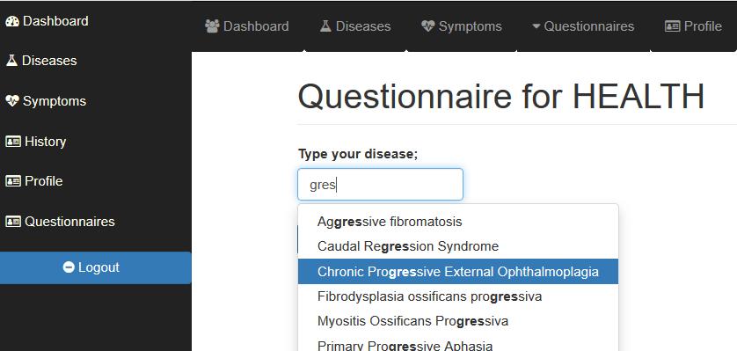Focus the Type your disease input field
The image size is (737, 351).
tap(380, 185)
